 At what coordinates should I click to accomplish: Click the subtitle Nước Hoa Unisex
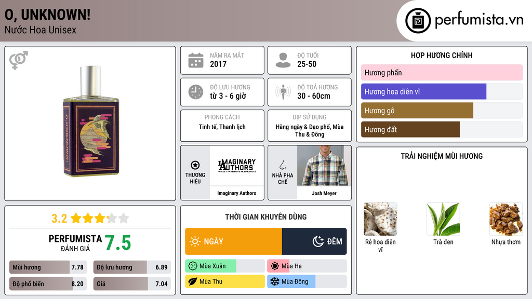[x=41, y=30]
